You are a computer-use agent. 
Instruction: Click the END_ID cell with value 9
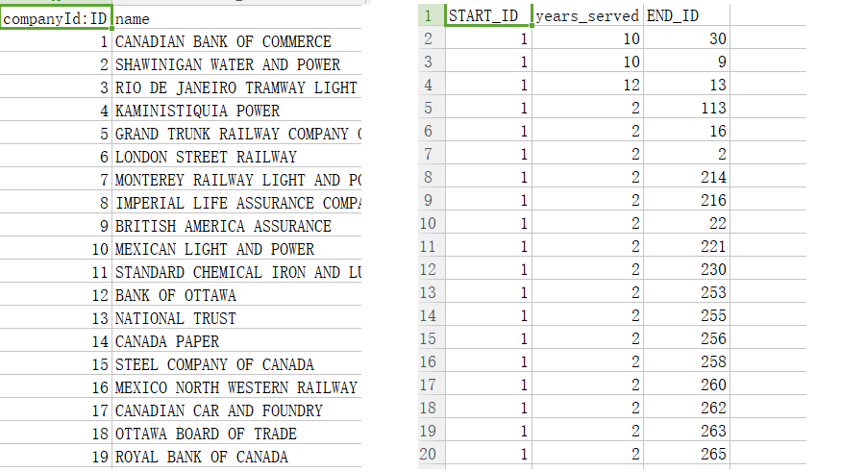686,62
